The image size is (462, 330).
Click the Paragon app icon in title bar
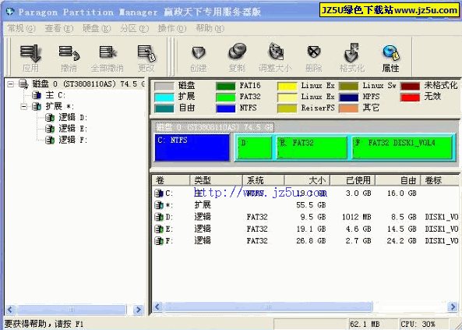pos(10,12)
